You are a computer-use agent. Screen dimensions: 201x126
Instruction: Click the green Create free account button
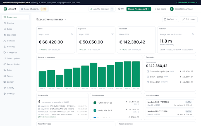coord(139,9)
